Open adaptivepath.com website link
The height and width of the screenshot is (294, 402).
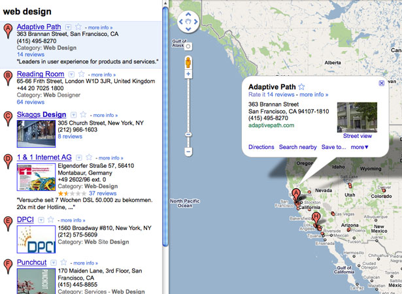(x=271, y=125)
